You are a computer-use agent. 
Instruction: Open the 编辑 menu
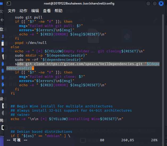(35, 11)
